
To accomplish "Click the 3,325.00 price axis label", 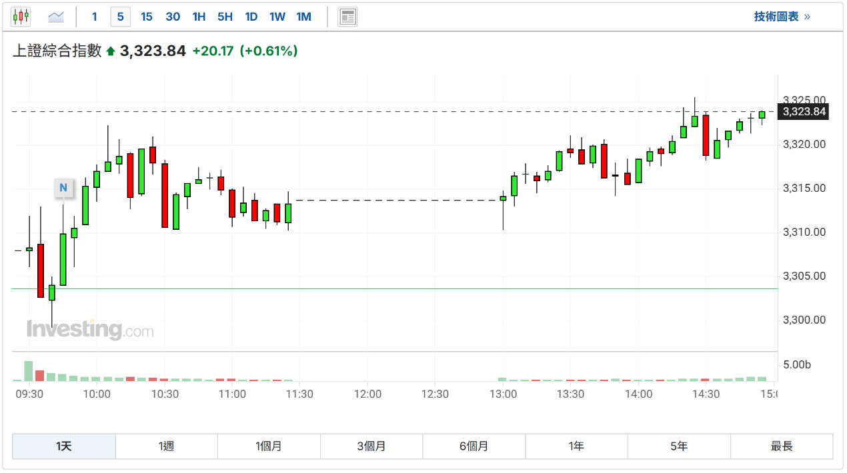I will (x=804, y=101).
